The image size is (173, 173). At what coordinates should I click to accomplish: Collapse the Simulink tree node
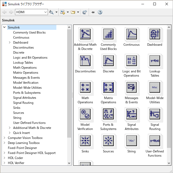(x=4, y=27)
